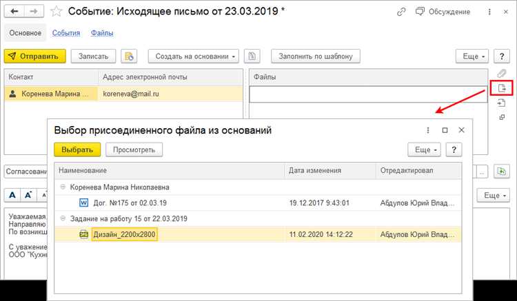This screenshot has width=517, height=301.
Task: Add the event to favorites with the star
Action: coord(57,12)
